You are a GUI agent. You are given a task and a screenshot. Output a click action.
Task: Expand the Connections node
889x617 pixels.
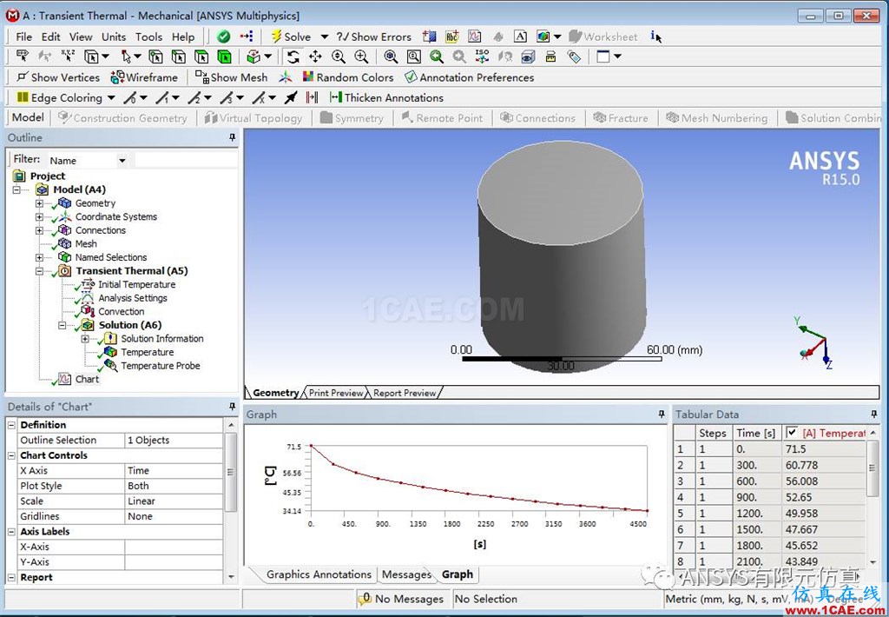39,230
